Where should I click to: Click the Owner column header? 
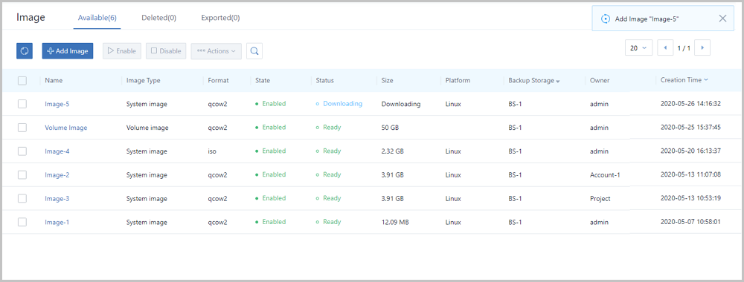(600, 80)
